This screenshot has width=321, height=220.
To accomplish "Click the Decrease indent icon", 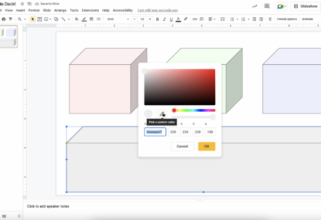I will pos(254,19).
